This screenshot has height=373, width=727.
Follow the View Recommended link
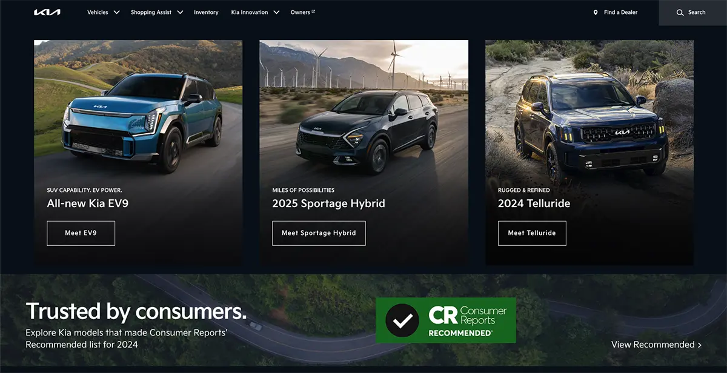(653, 345)
